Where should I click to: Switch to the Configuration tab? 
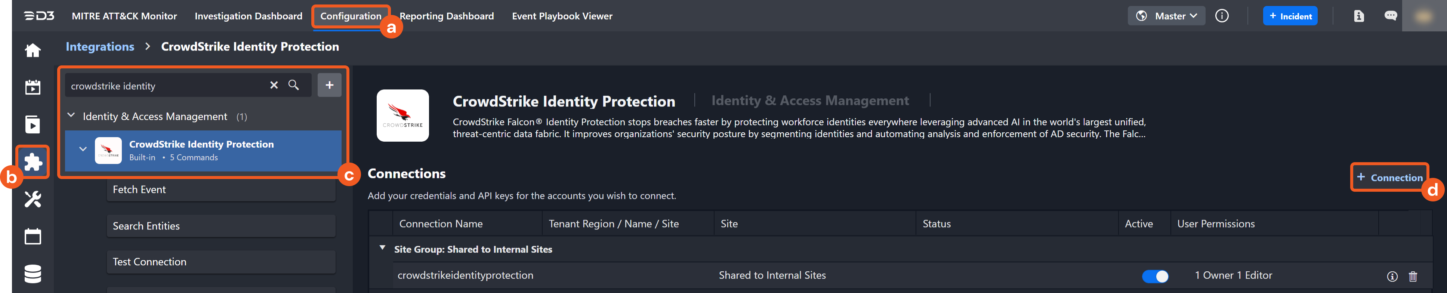click(350, 16)
